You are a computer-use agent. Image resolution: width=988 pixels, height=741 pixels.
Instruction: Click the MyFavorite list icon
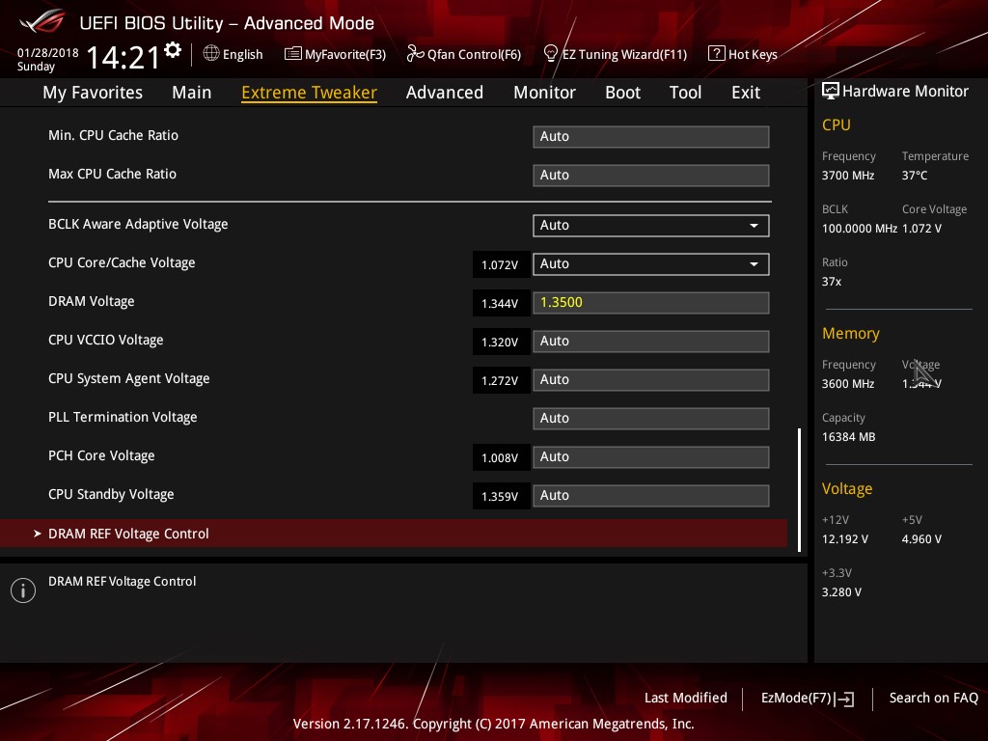[x=293, y=54]
